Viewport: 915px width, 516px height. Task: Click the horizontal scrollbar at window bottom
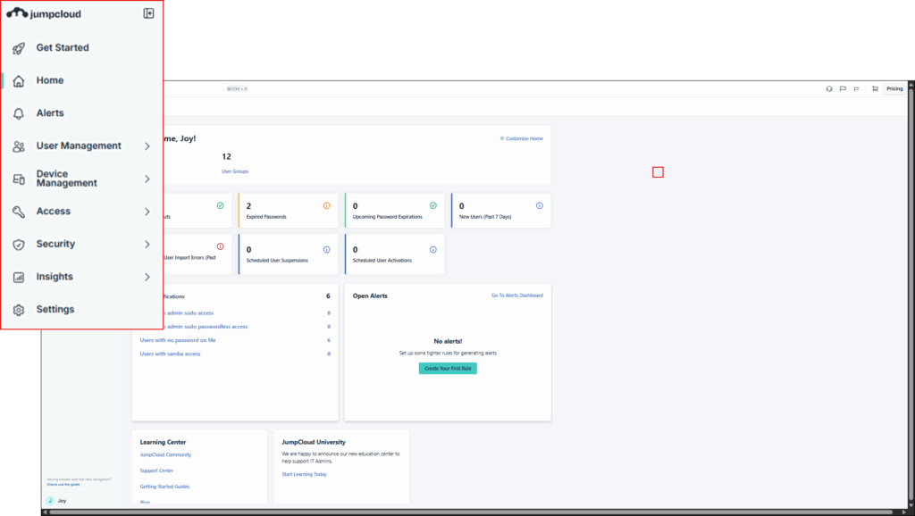[447, 512]
